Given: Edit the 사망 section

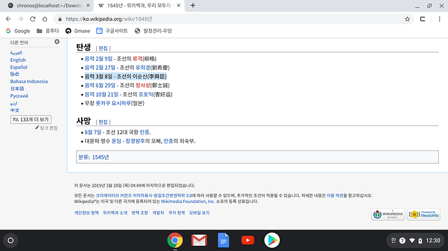Looking at the screenshot, I should tap(103, 122).
